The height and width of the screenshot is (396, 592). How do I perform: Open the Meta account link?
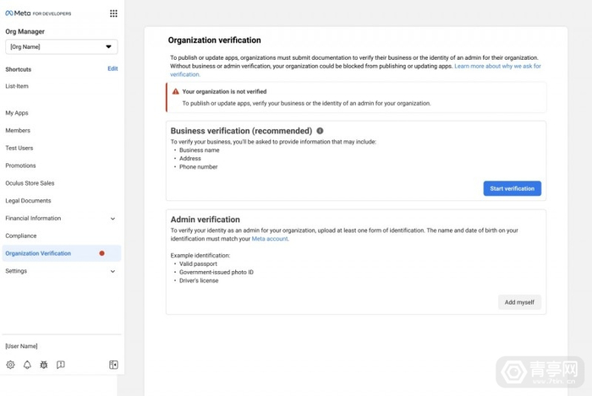click(270, 239)
